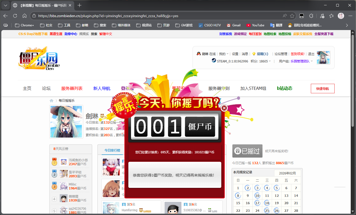
Task: Click the QQ penguin icon by username
Action: pyautogui.click(x=199, y=54)
